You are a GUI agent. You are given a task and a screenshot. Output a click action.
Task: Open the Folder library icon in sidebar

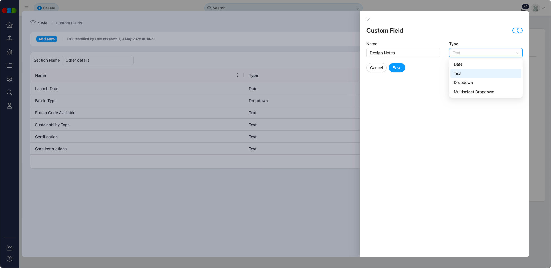[x=9, y=65]
